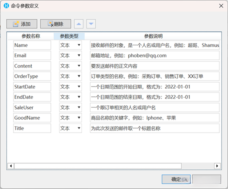This screenshot has height=189, width=228.
Task: Click description about 商品名称的关键字
Action: pyautogui.click(x=155, y=118)
